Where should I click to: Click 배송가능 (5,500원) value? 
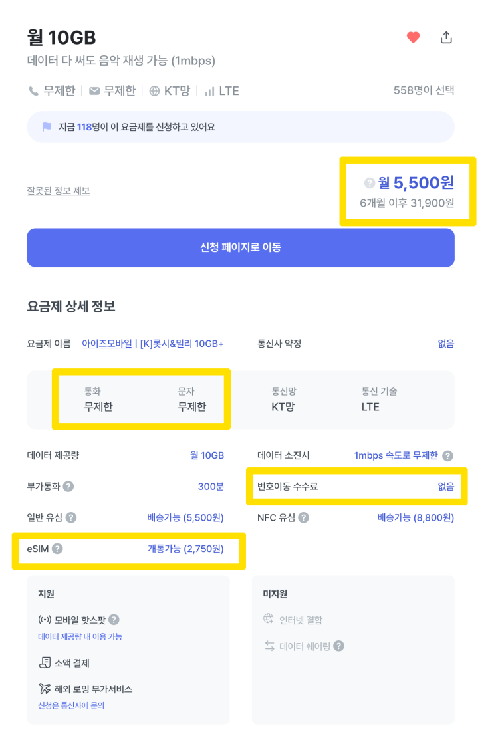tap(185, 517)
